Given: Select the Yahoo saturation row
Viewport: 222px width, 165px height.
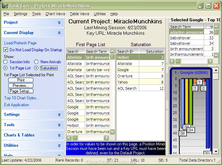Looking at the screenshot, I should (141, 82).
